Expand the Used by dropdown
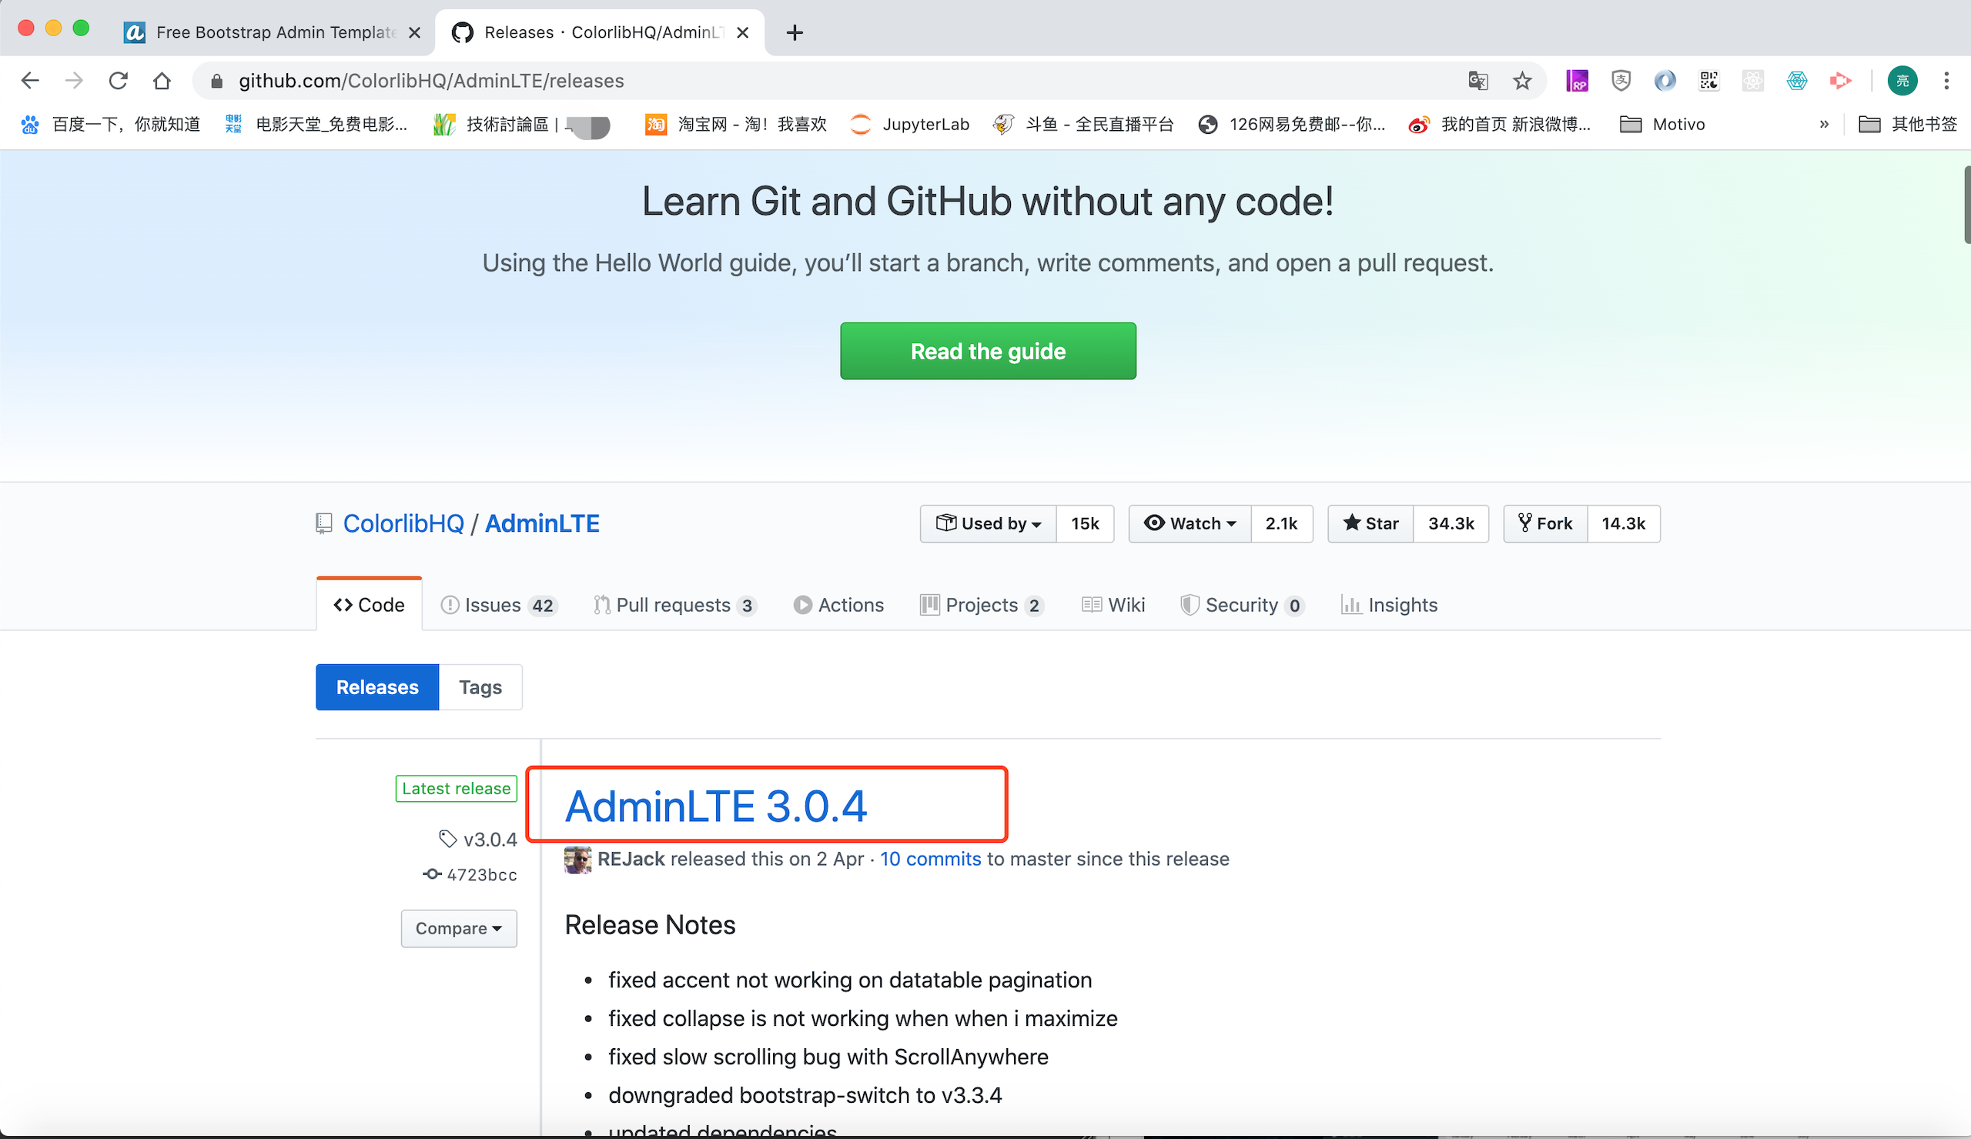This screenshot has height=1139, width=1971. pos(988,523)
